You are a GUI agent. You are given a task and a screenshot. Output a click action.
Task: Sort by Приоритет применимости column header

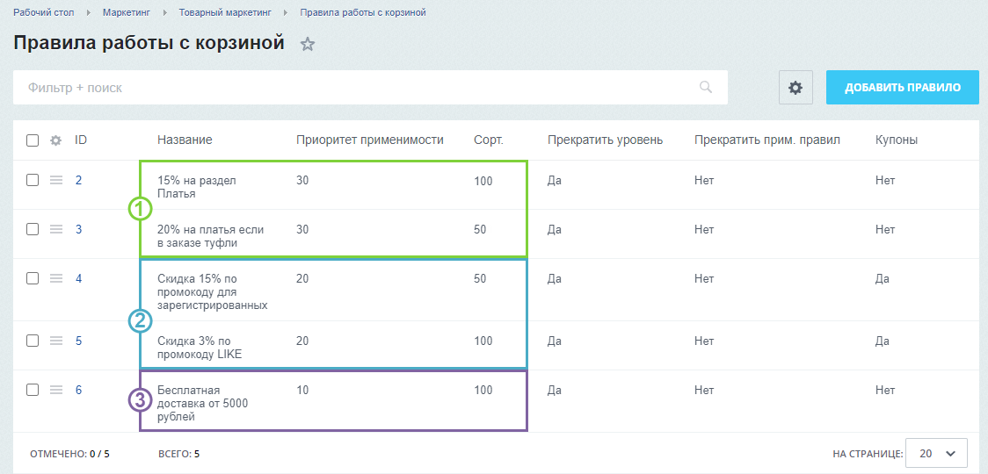click(369, 140)
